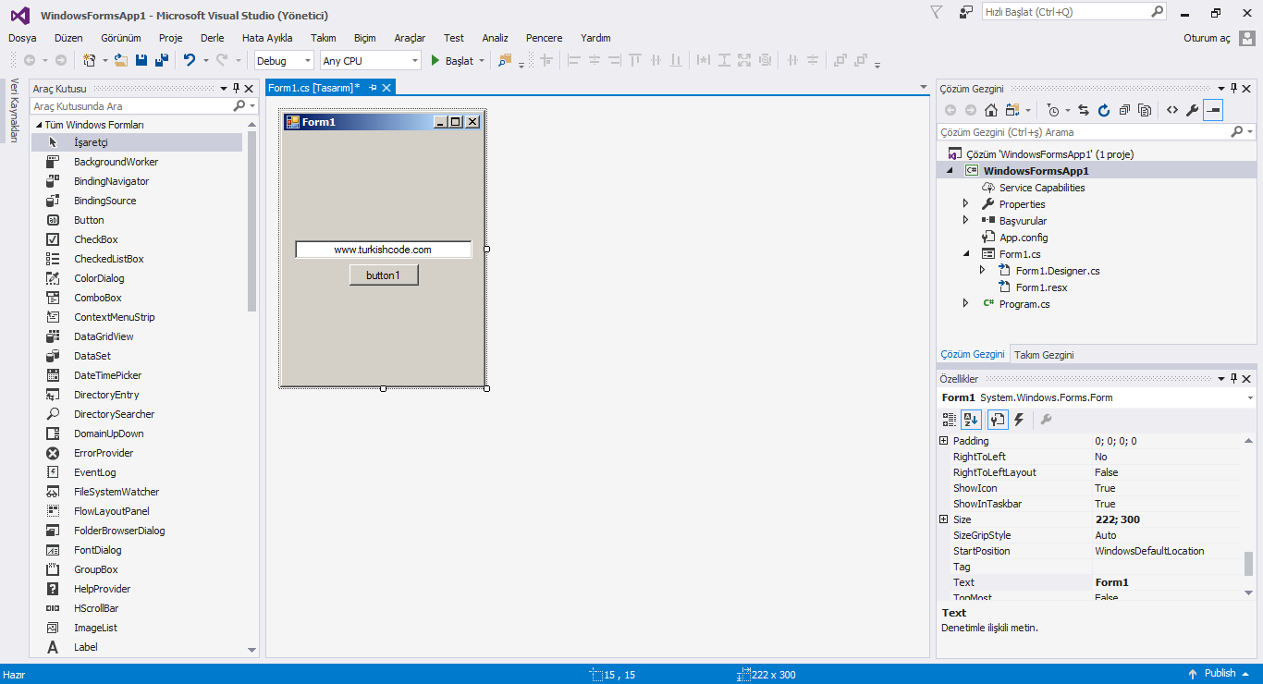Image resolution: width=1263 pixels, height=684 pixels.
Task: Switch Özellikler to Categorized view
Action: tap(950, 420)
